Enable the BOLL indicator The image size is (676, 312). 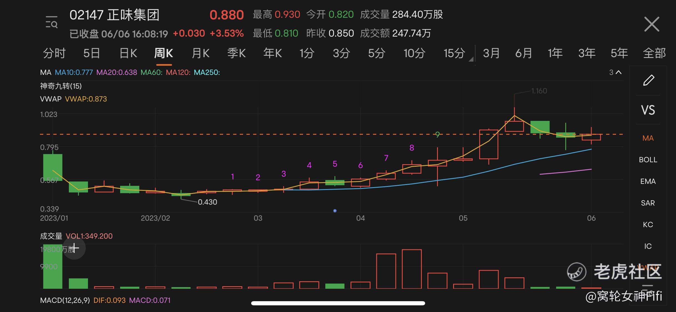[x=648, y=160]
